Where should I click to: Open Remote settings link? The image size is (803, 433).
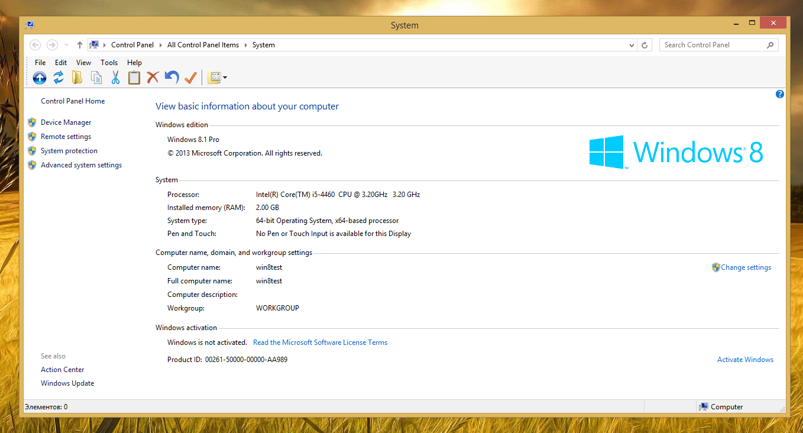pyautogui.click(x=66, y=137)
